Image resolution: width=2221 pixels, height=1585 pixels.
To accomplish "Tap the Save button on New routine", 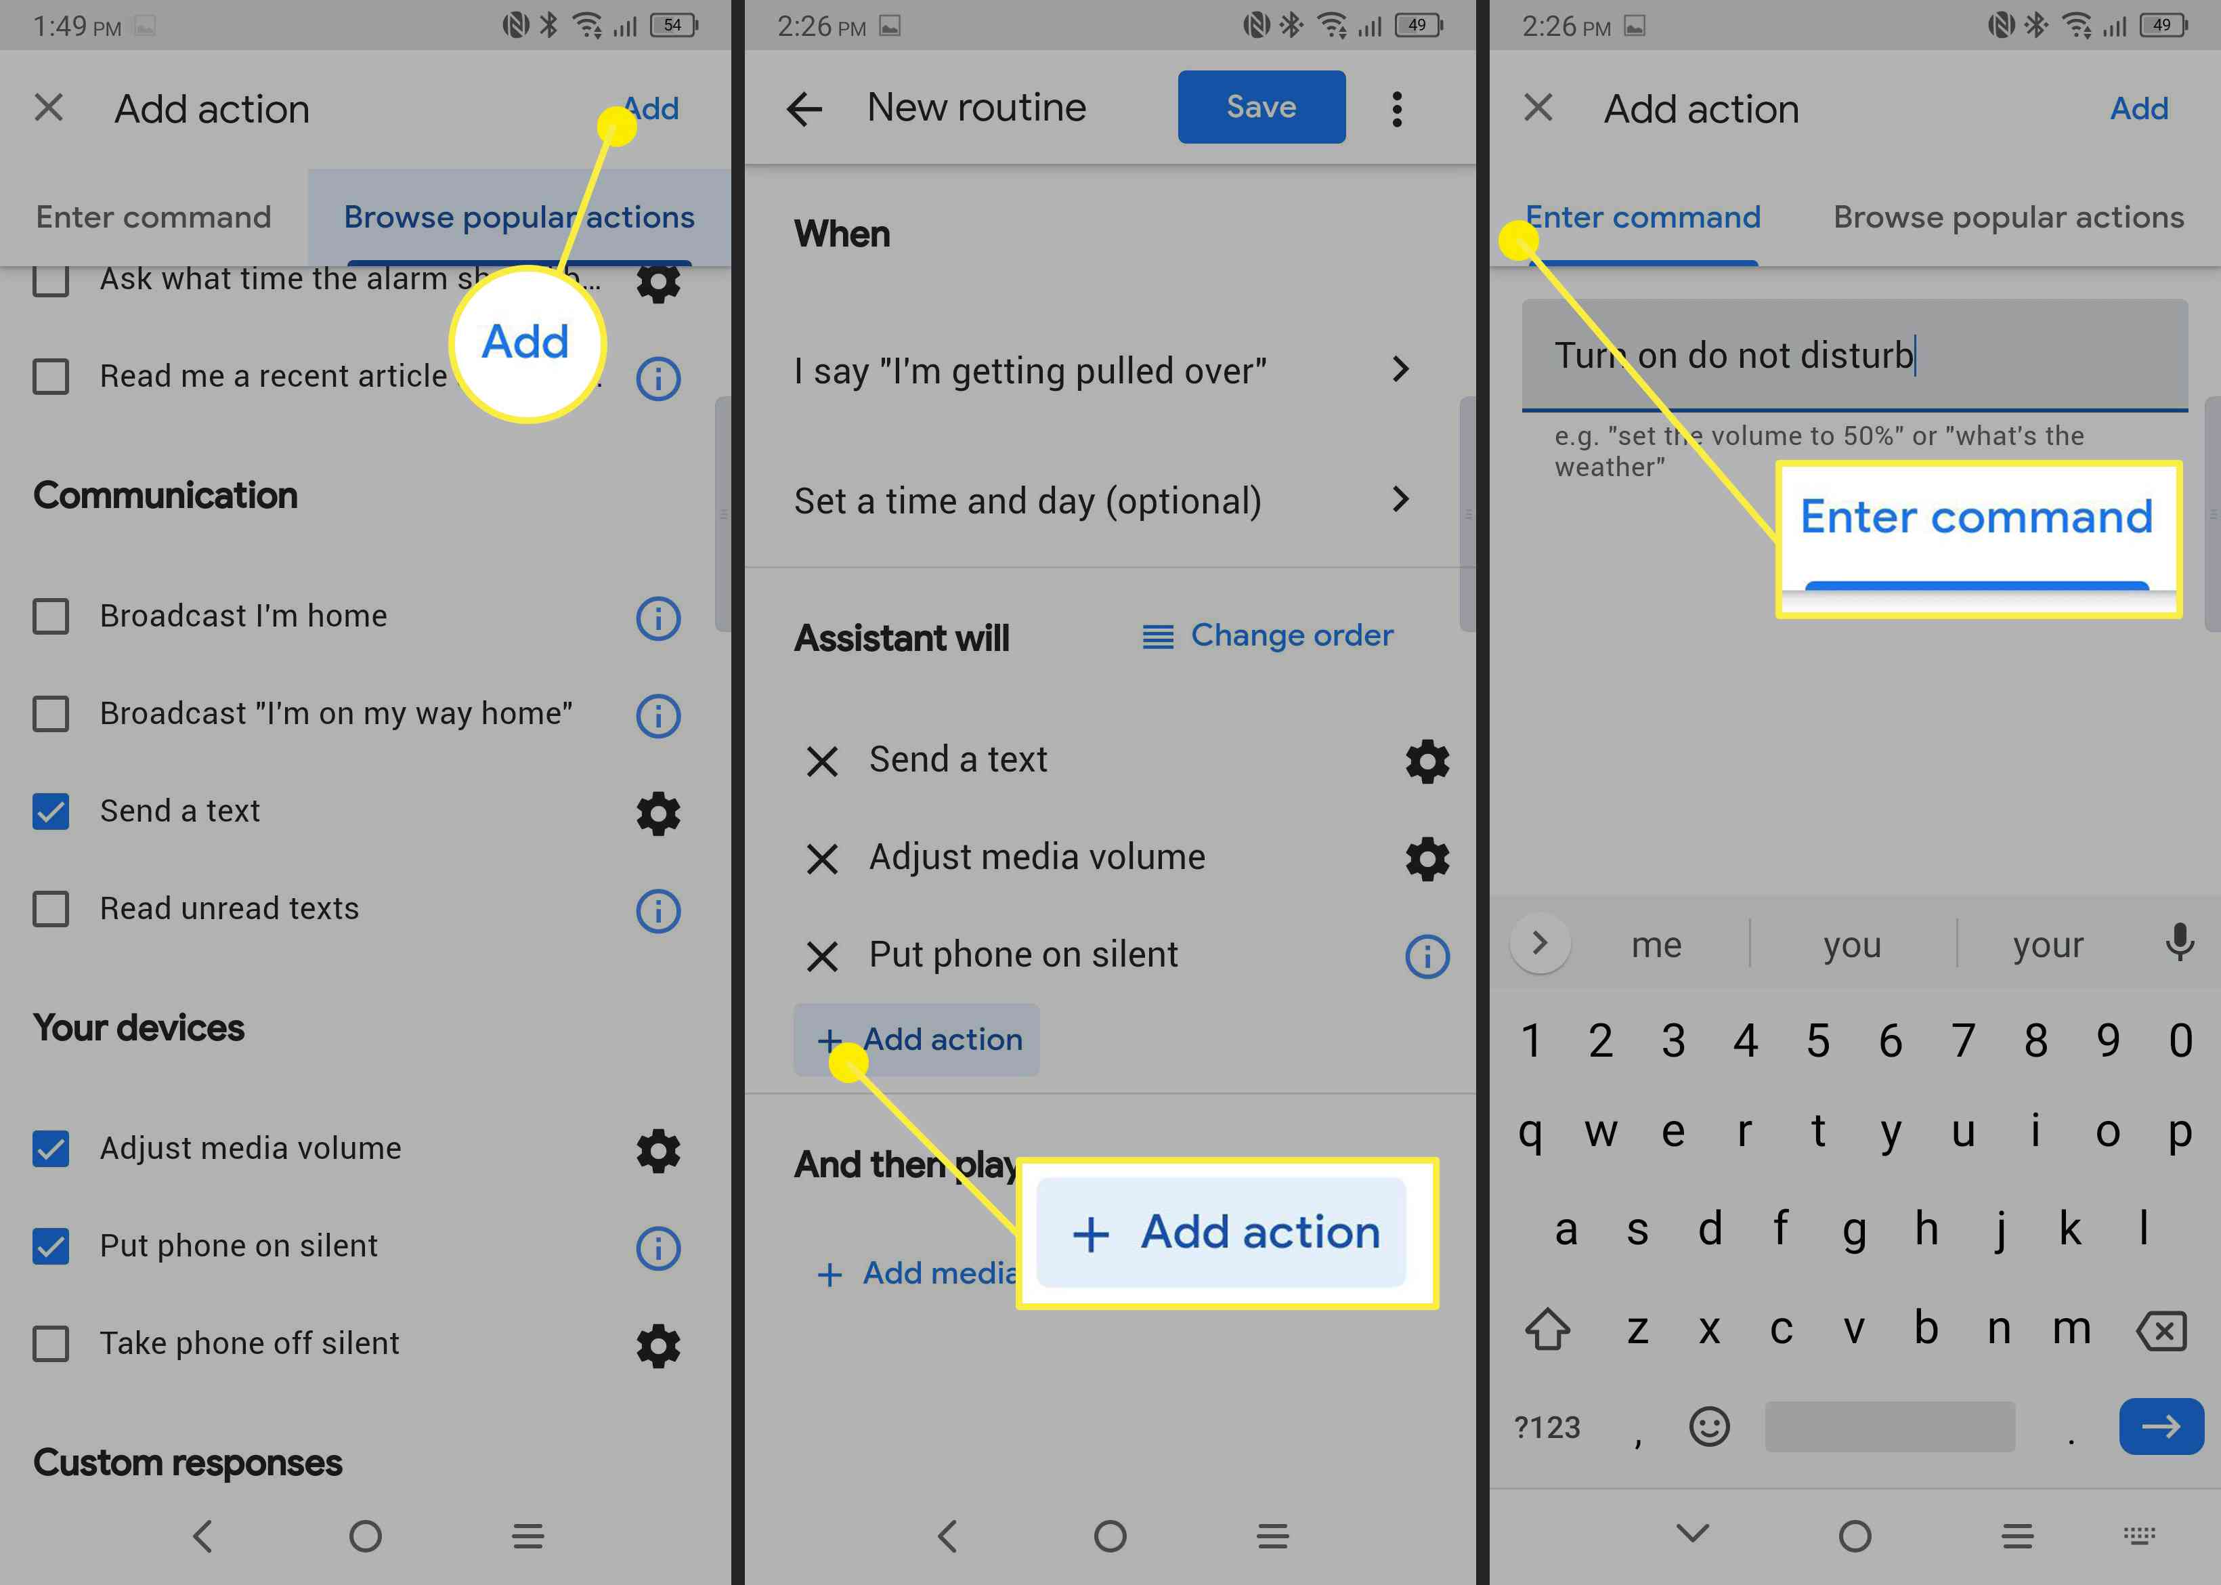I will pos(1261,106).
